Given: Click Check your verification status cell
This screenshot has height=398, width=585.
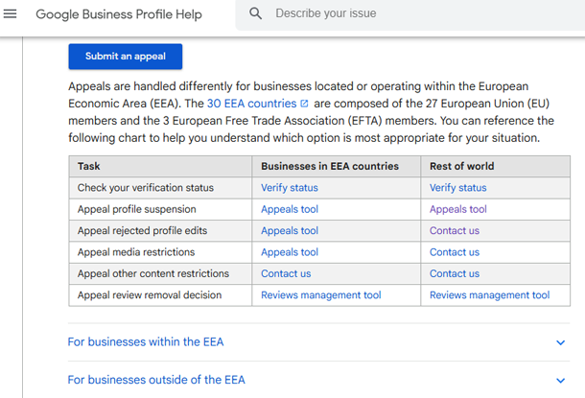Looking at the screenshot, I should pyautogui.click(x=160, y=188).
